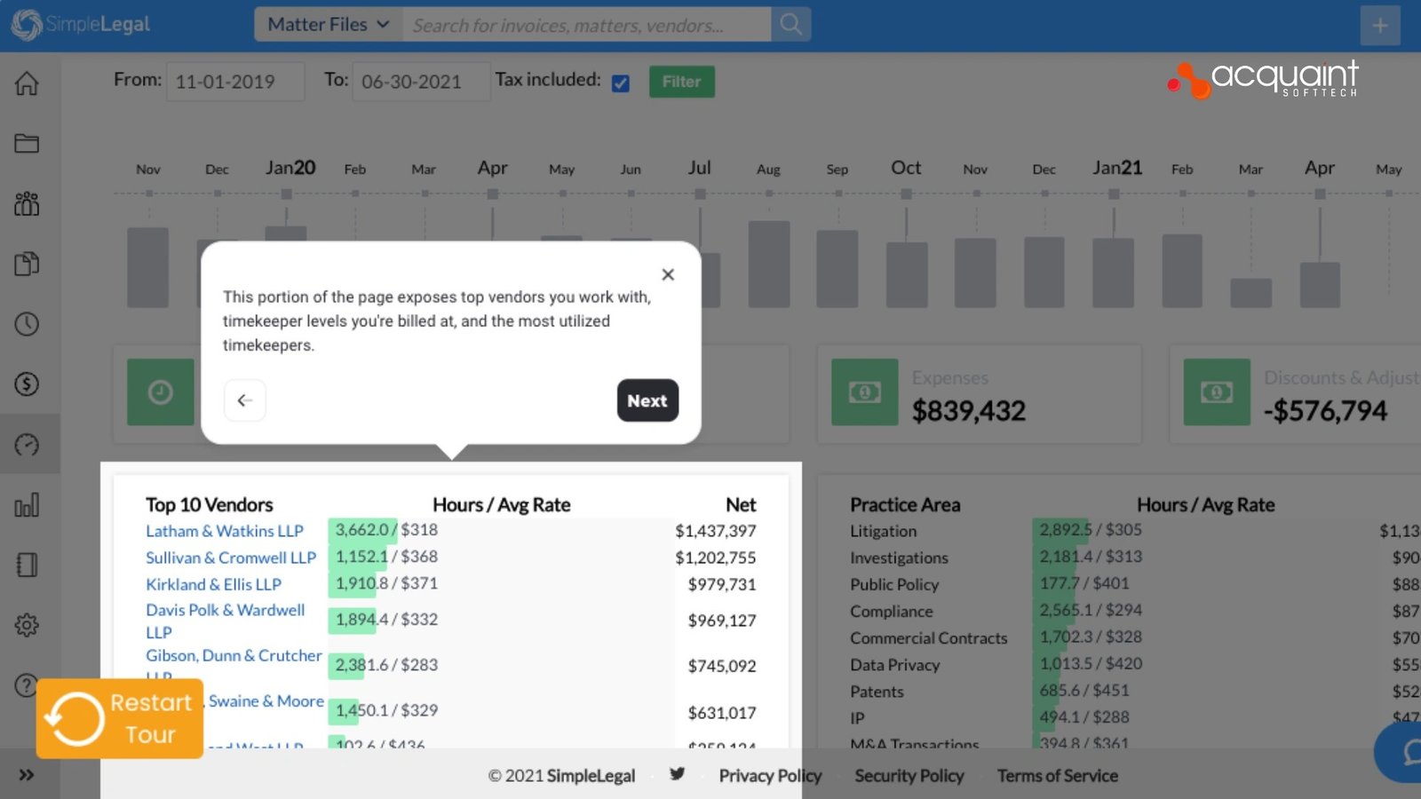Open Gibson, Dunn & Crutcher vendor

[x=234, y=655]
